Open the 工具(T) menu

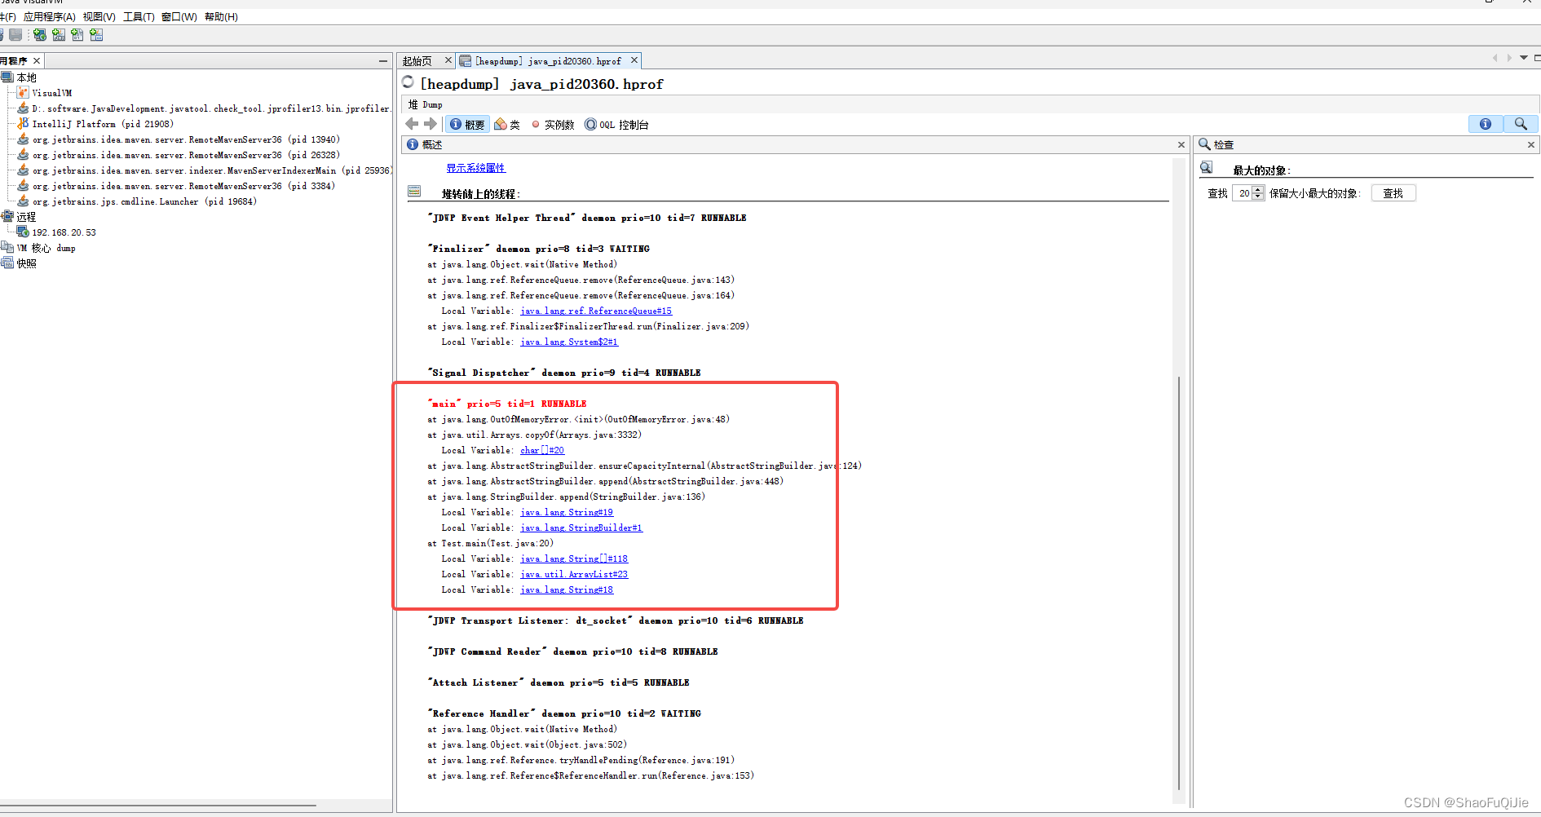point(138,16)
